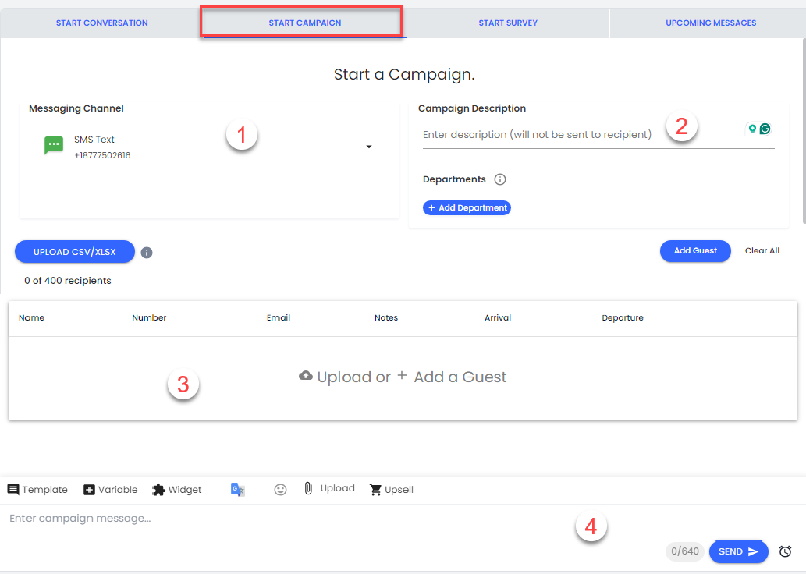
Task: Click the Grammarly icon in description field
Action: coord(765,129)
